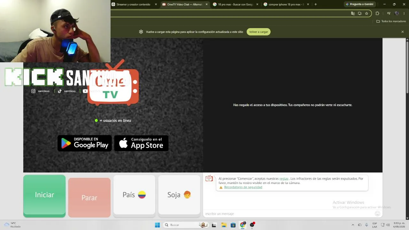The width and height of the screenshot is (409, 230).
Task: Click the Chrome taskbar icon
Action: [x=243, y=225]
